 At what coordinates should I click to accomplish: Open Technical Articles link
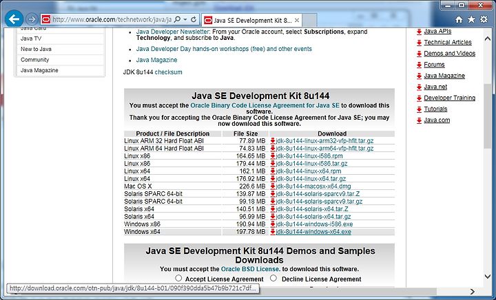click(448, 42)
